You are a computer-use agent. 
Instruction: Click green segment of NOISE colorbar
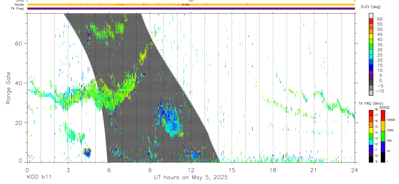[x=383, y=136]
